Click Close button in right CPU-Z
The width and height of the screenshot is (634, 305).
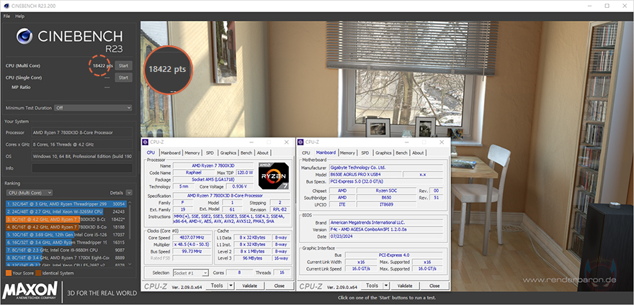(434, 286)
